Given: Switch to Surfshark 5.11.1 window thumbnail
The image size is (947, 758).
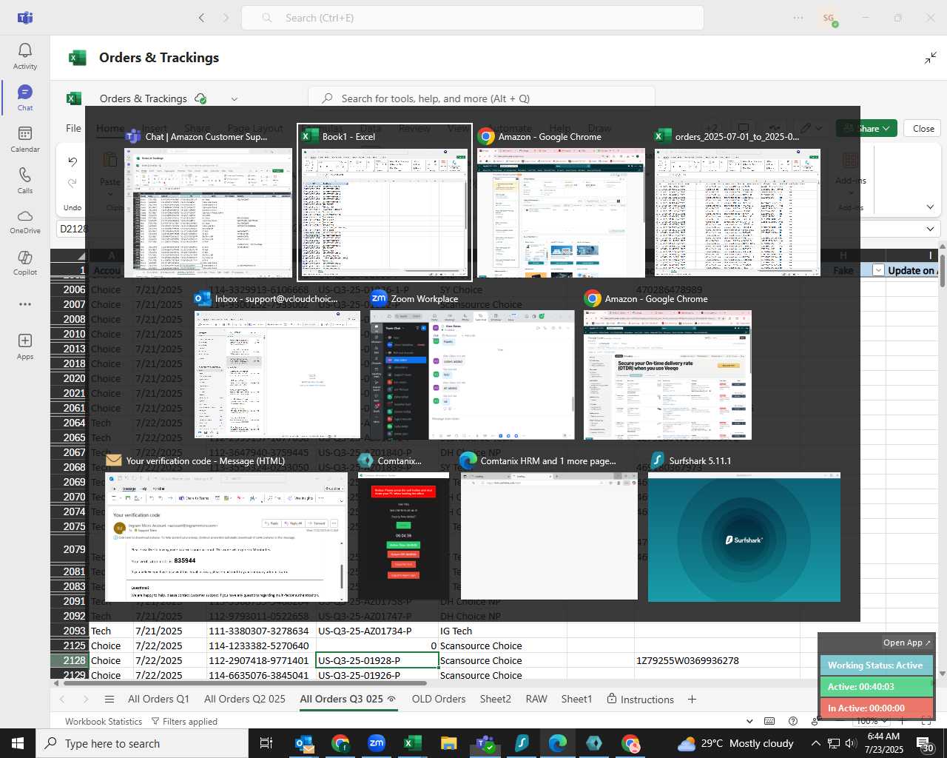Looking at the screenshot, I should coord(744,529).
